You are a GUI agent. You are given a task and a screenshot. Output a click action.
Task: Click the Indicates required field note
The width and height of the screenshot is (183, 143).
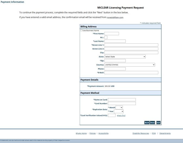[150, 23]
